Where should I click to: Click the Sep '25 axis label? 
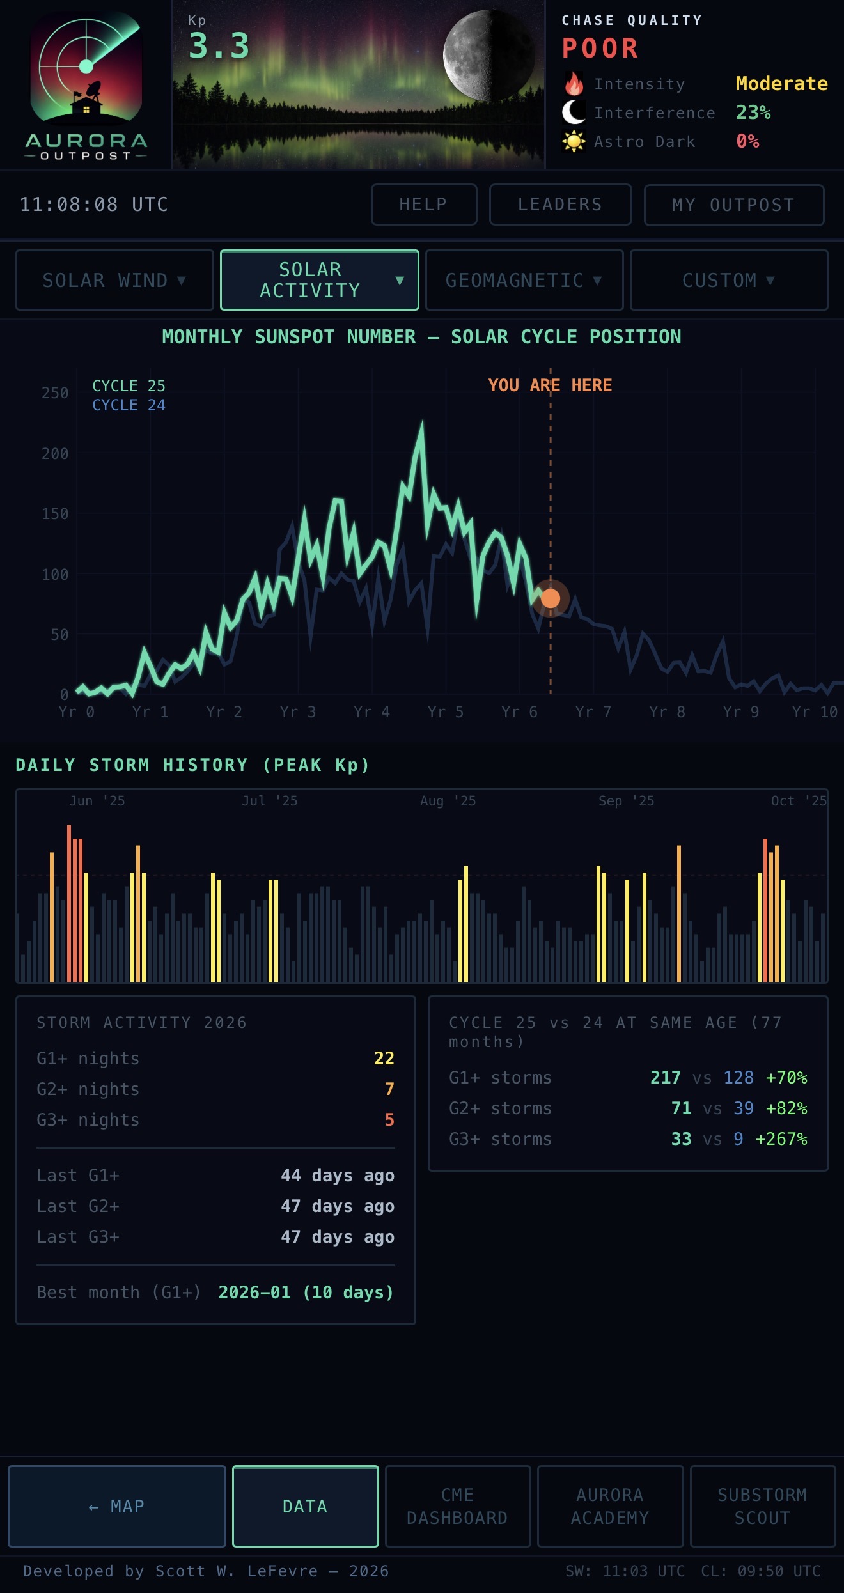[x=626, y=801]
